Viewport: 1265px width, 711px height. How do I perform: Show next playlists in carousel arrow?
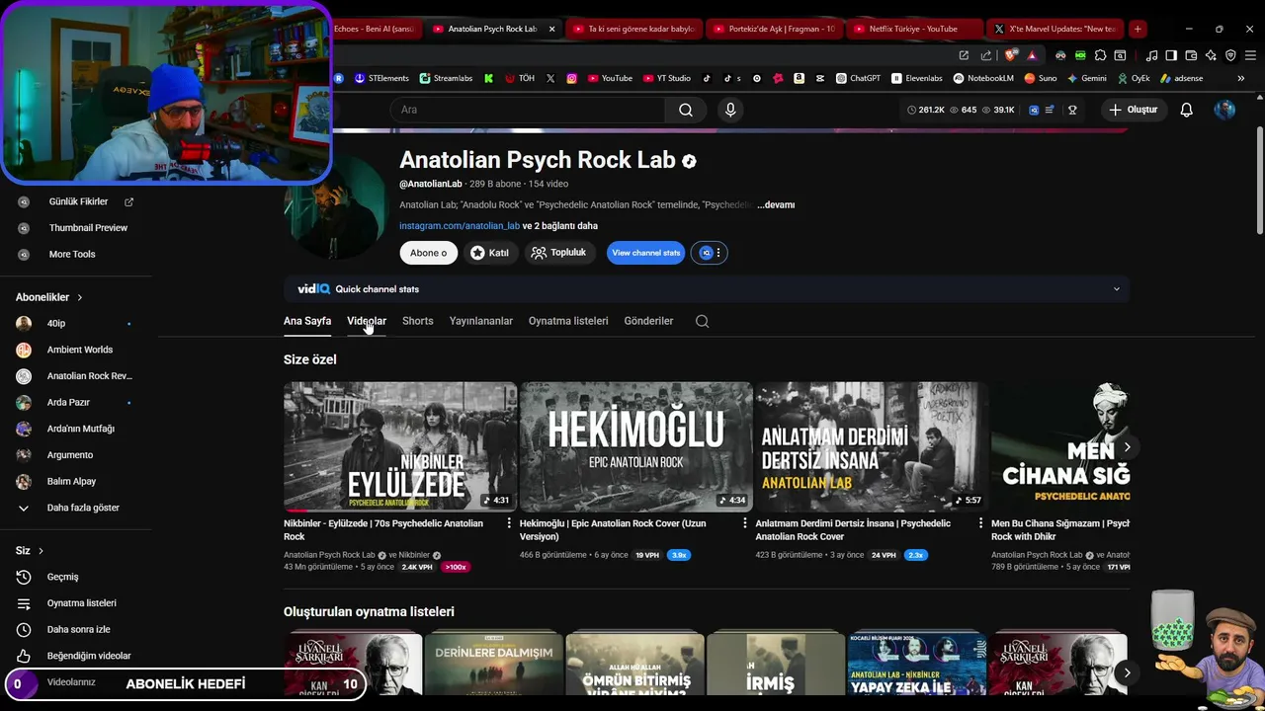click(1127, 672)
